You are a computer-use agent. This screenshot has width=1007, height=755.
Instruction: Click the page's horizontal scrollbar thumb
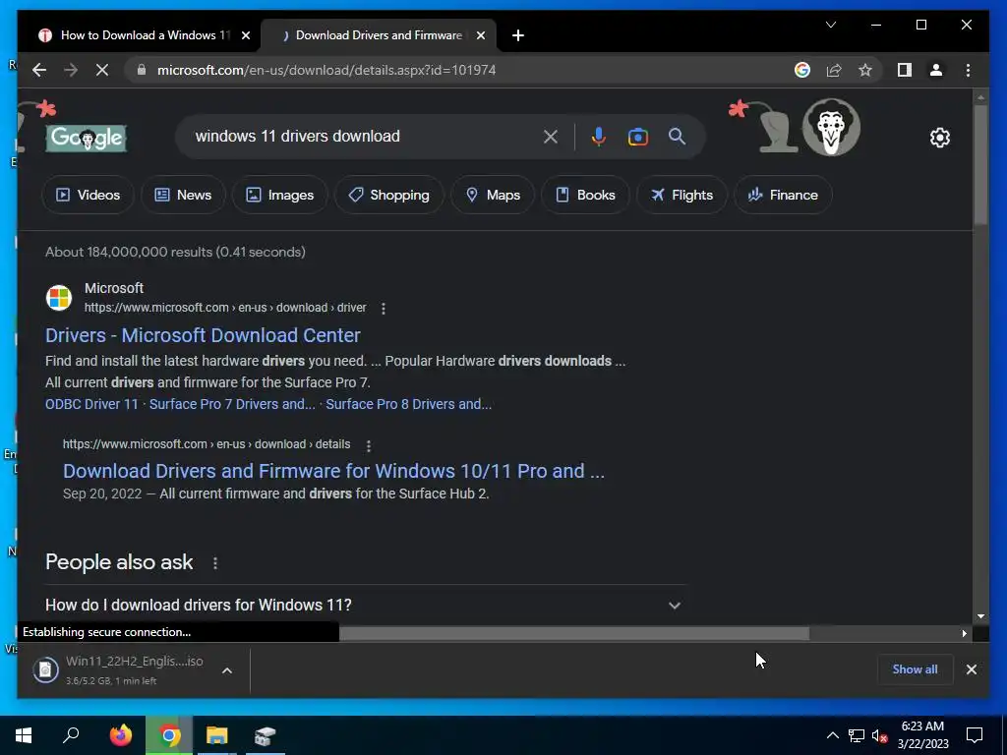coord(574,634)
